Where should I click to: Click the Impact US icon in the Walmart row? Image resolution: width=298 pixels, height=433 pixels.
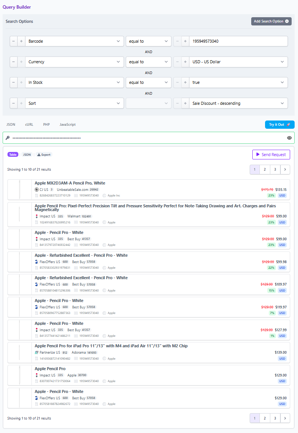click(36, 216)
